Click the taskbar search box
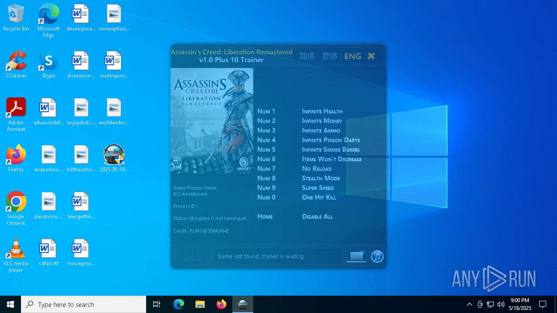This screenshot has width=557, height=313. pos(84,304)
